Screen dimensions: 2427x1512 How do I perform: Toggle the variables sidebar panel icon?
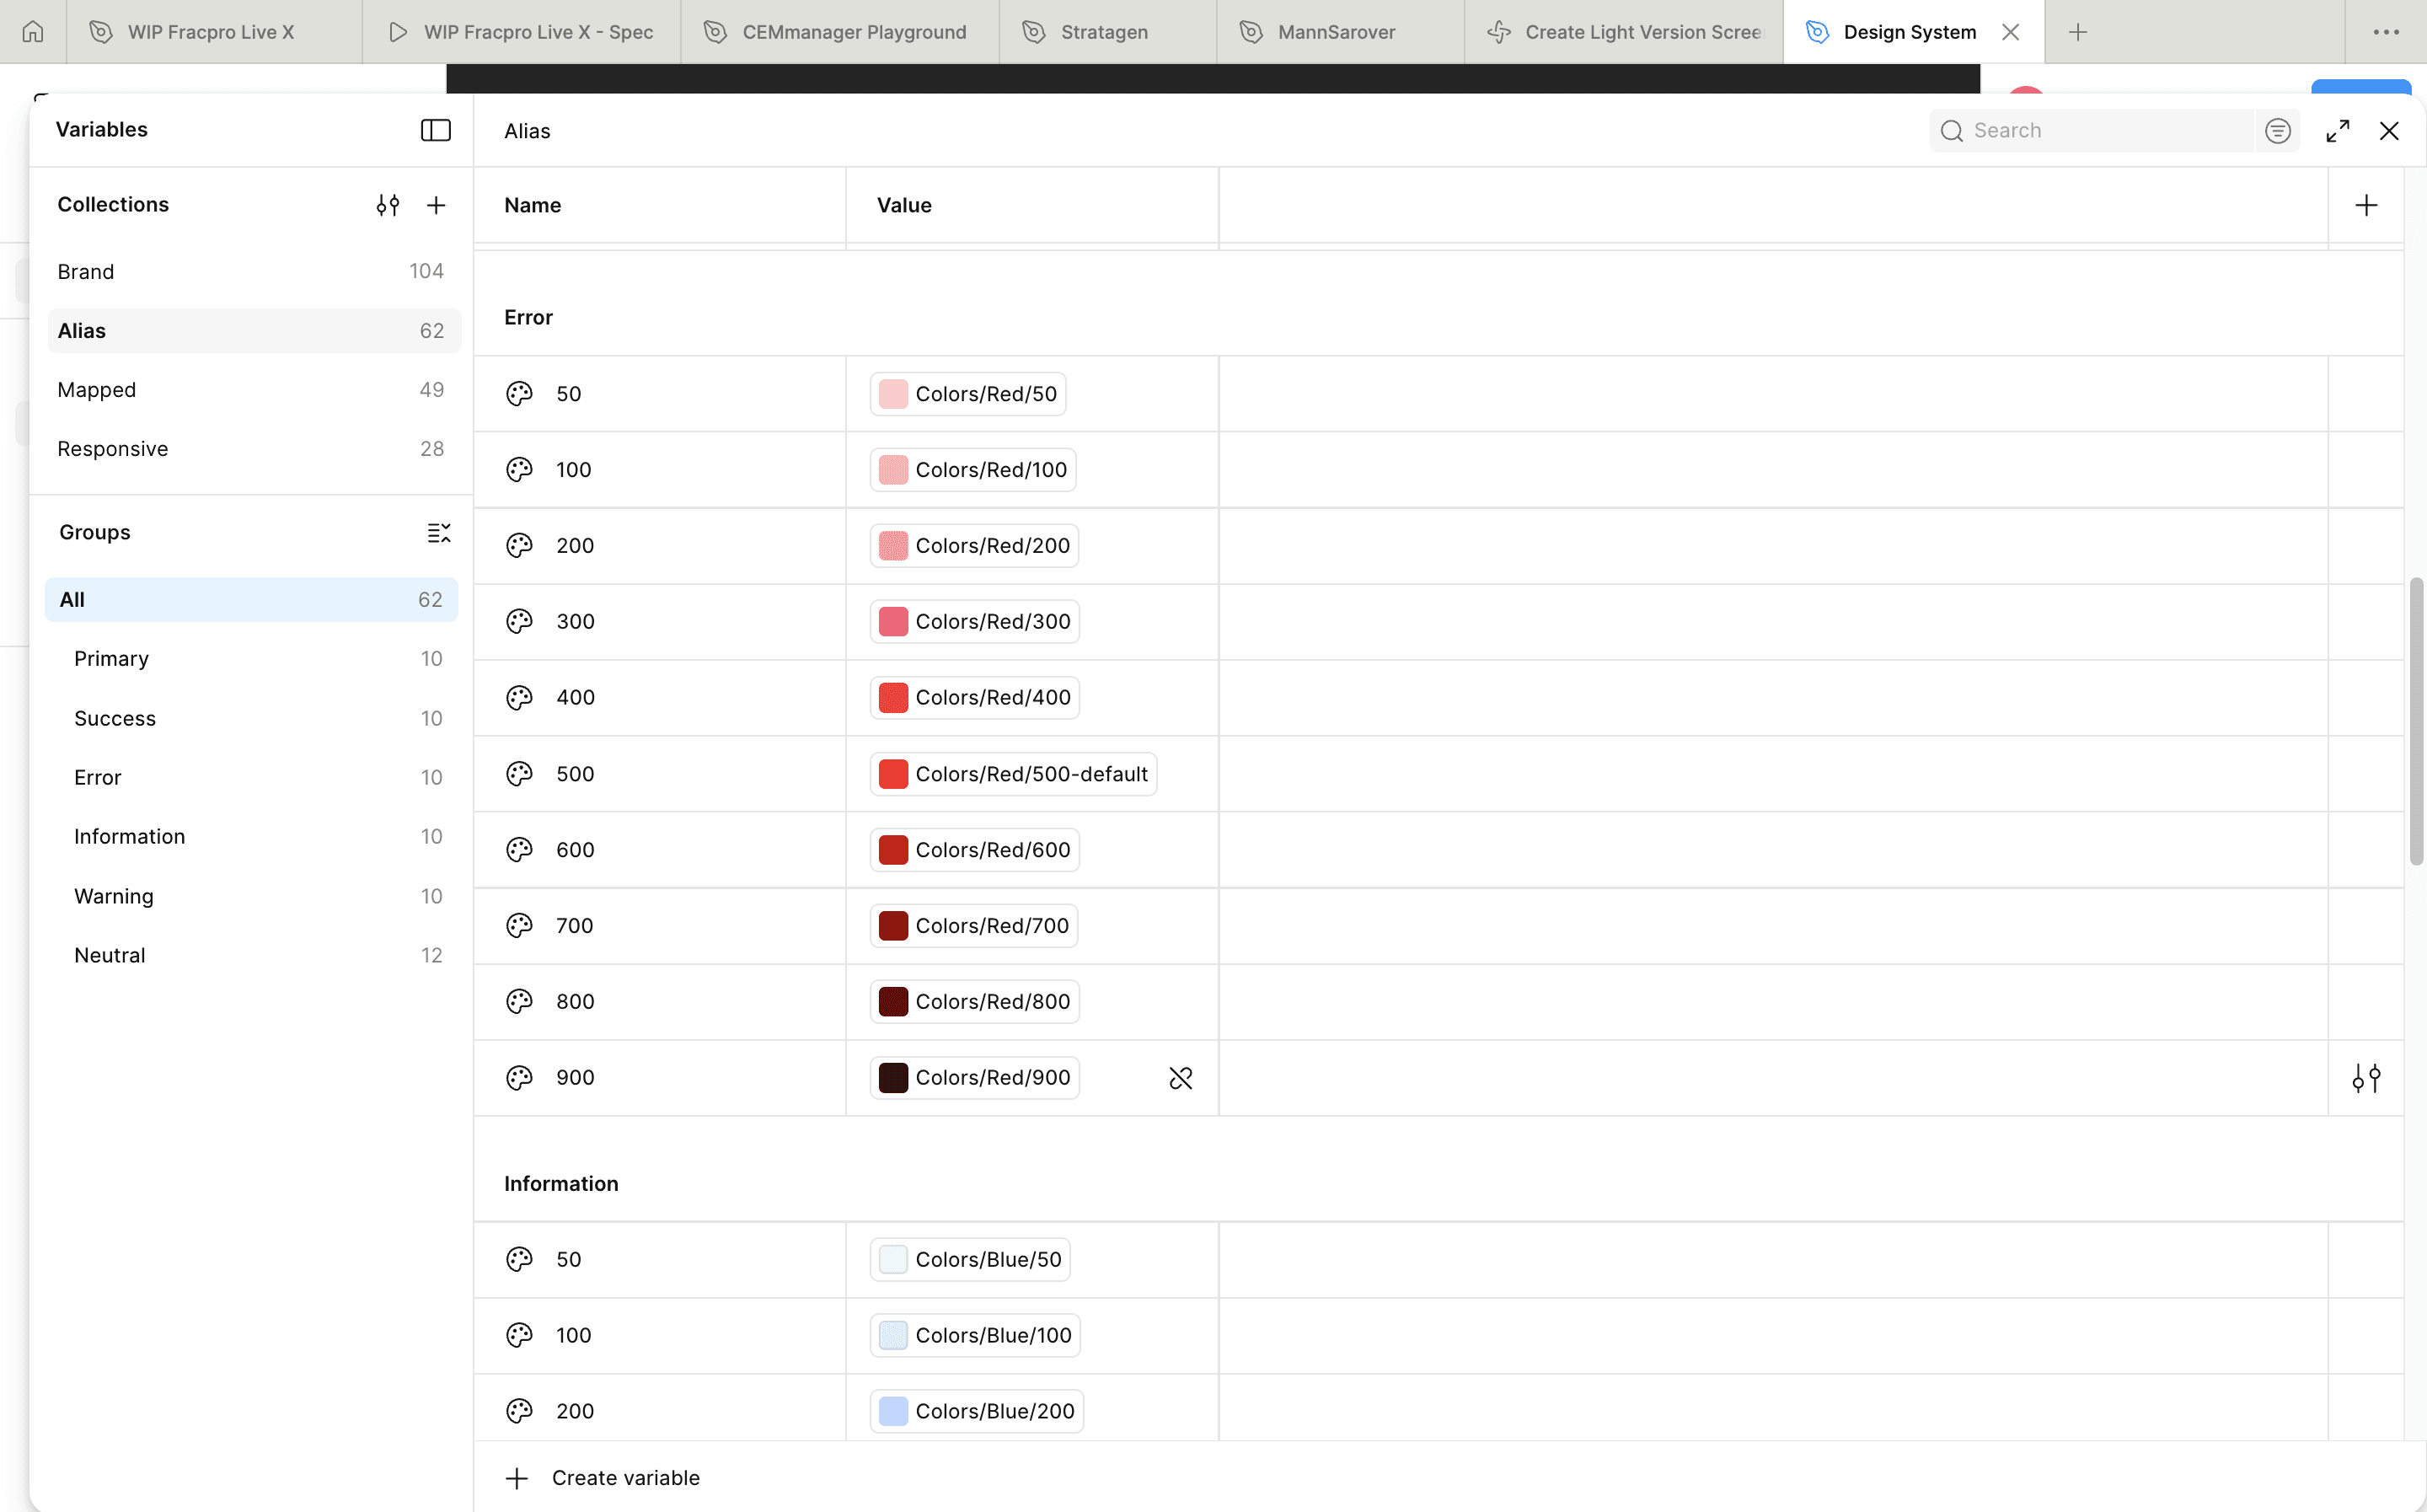point(435,130)
